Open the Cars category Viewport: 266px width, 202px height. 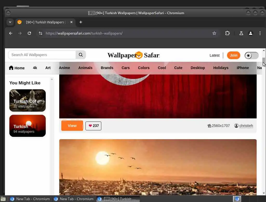(125, 68)
